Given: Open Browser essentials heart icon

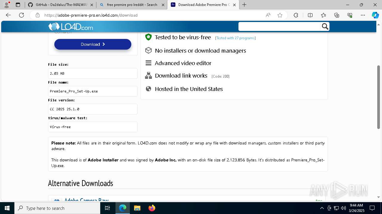Looking at the screenshot, I should click(350, 15).
